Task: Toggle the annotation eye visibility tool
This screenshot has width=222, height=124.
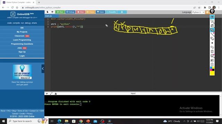Action: (212, 17)
